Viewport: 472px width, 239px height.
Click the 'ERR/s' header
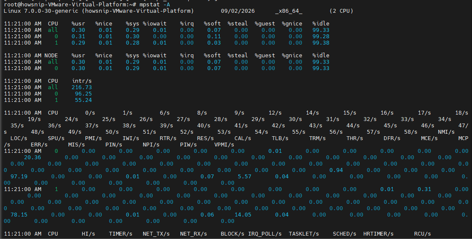[x=39, y=145]
